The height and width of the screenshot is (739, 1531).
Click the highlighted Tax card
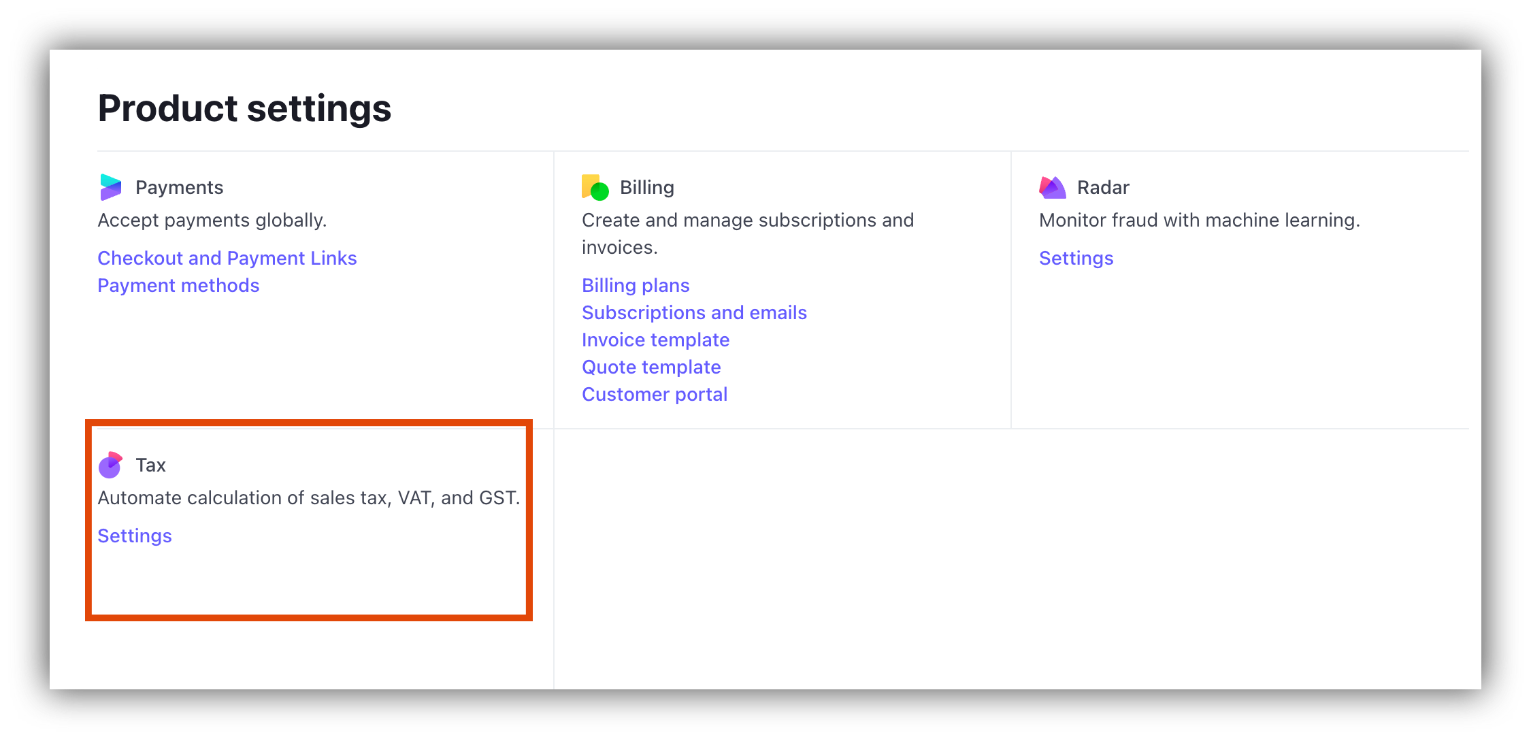[308, 521]
